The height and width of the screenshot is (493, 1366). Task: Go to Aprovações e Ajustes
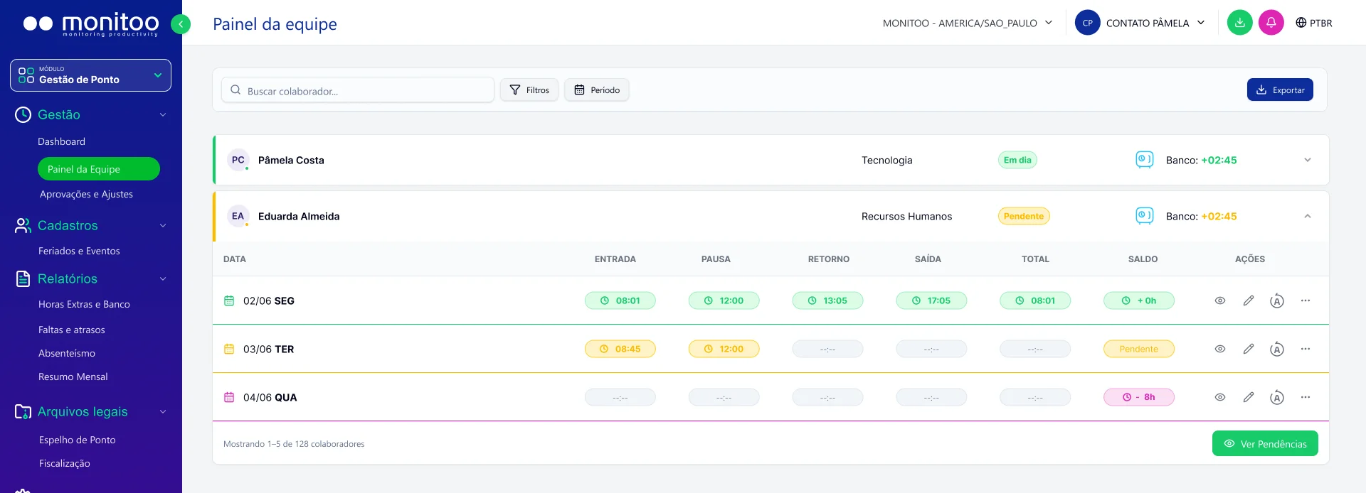point(86,194)
